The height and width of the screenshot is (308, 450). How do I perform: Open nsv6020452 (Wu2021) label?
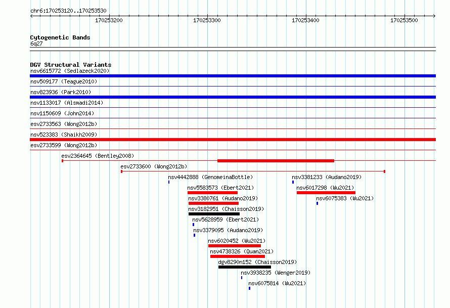coord(237,241)
